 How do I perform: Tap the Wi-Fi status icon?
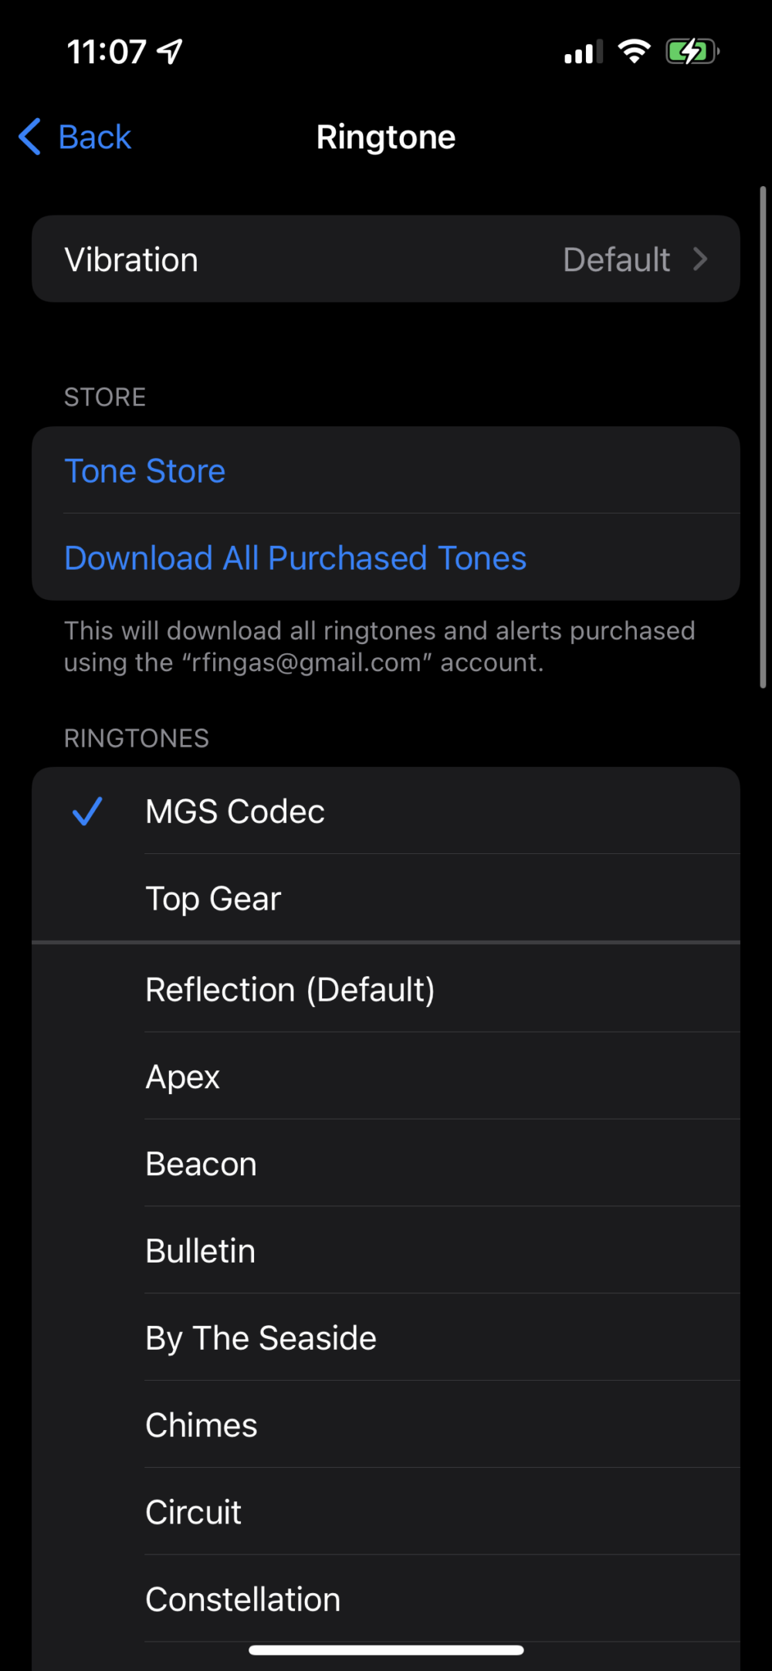tap(635, 52)
